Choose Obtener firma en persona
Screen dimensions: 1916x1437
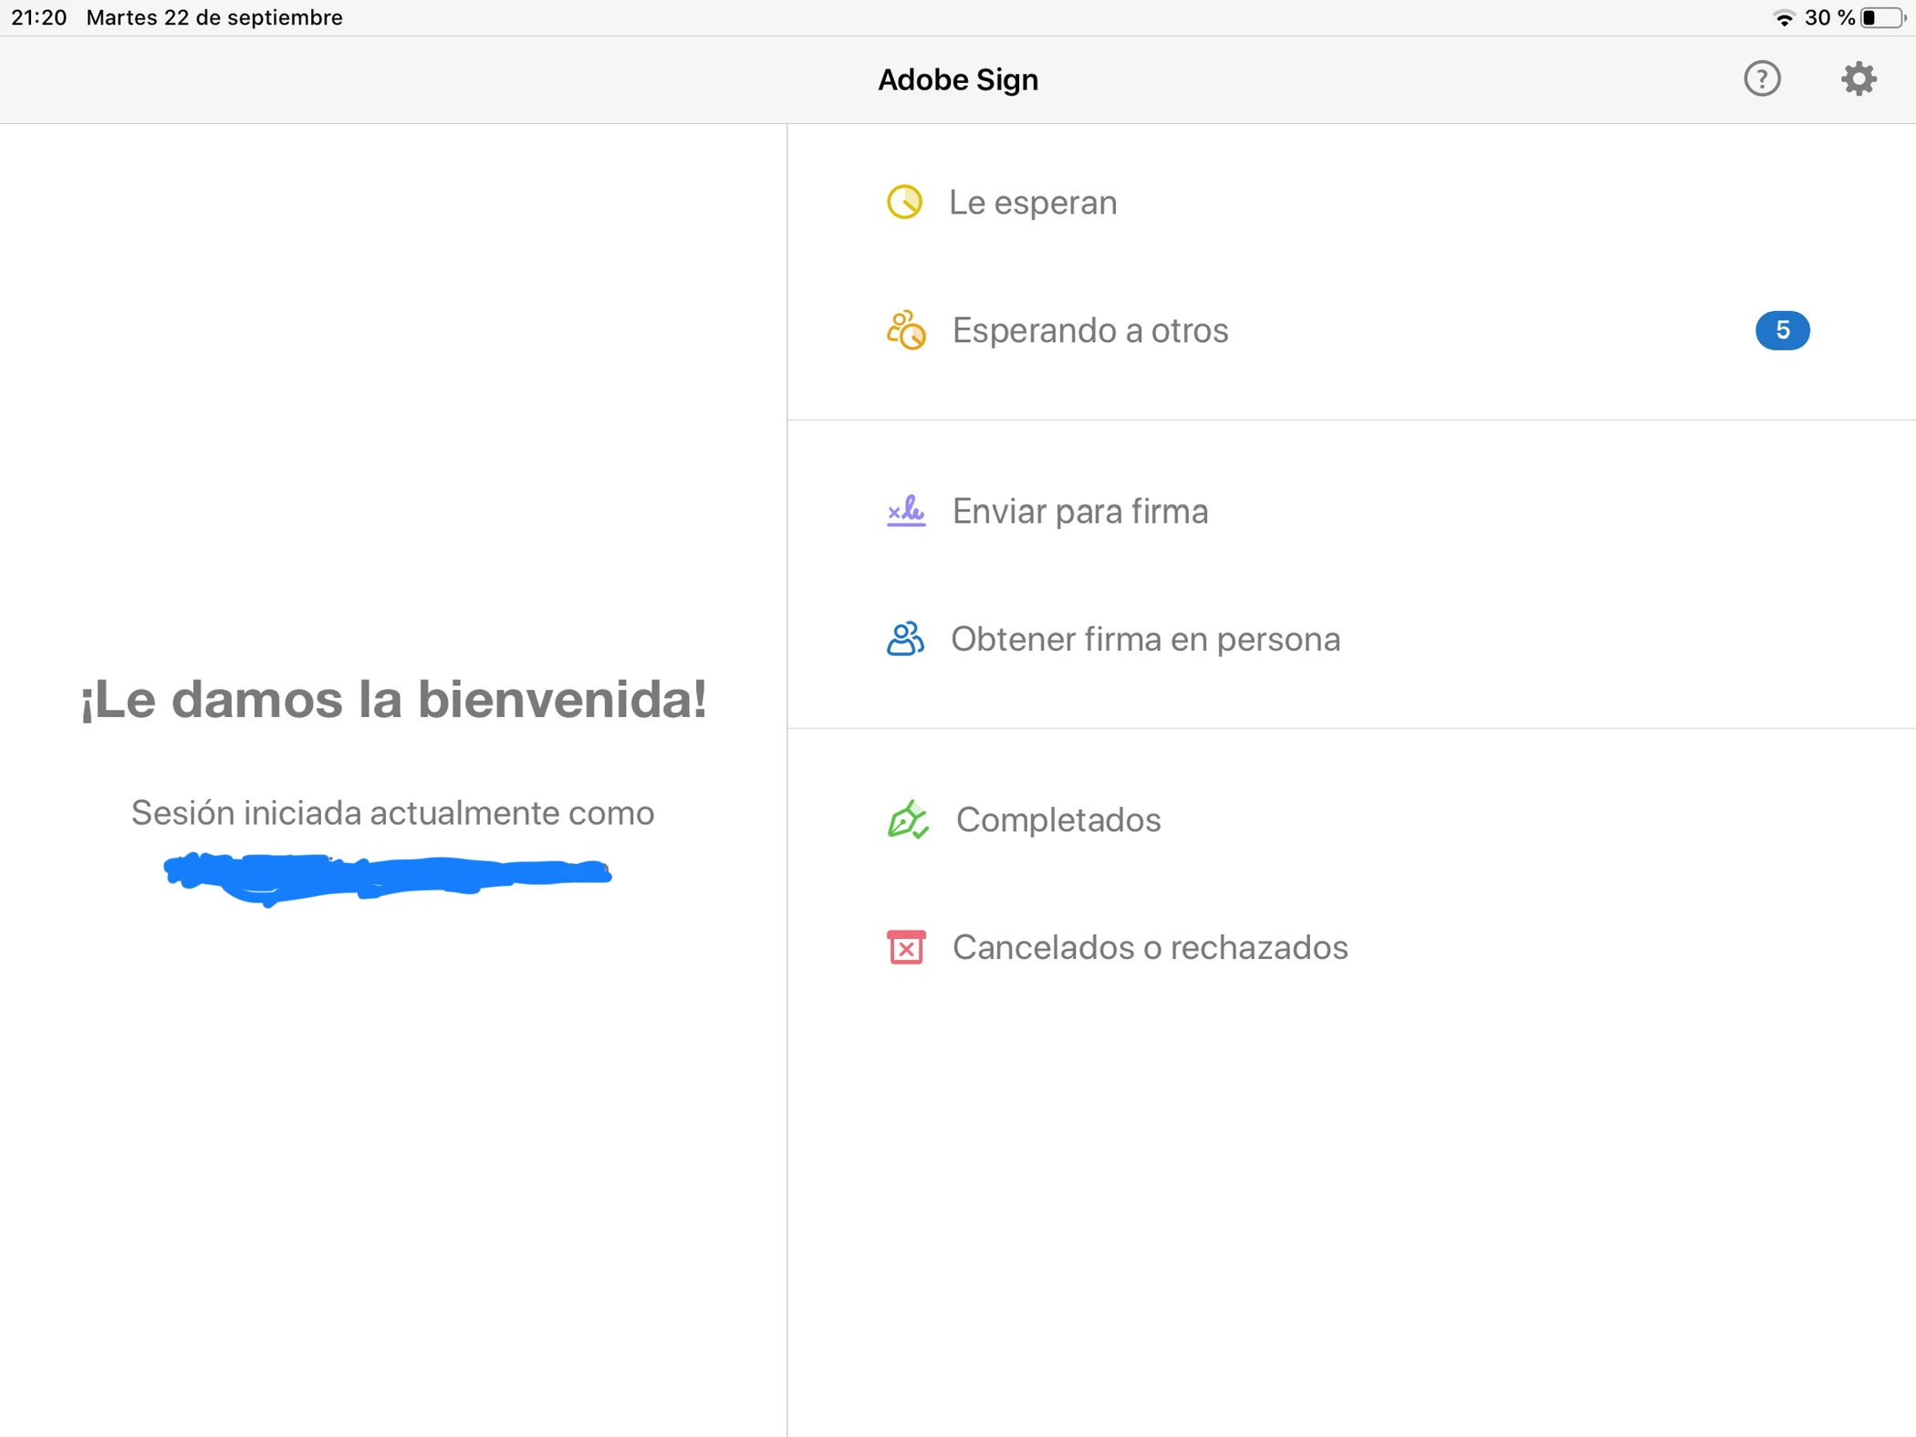click(1146, 639)
